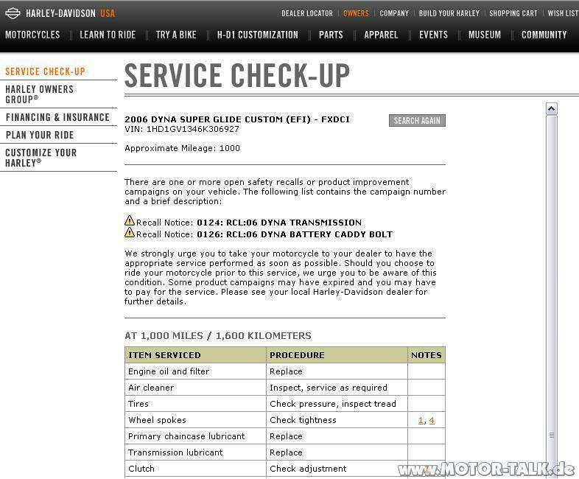579x479 pixels.
Task: View the Shopping Cart
Action: pos(513,13)
